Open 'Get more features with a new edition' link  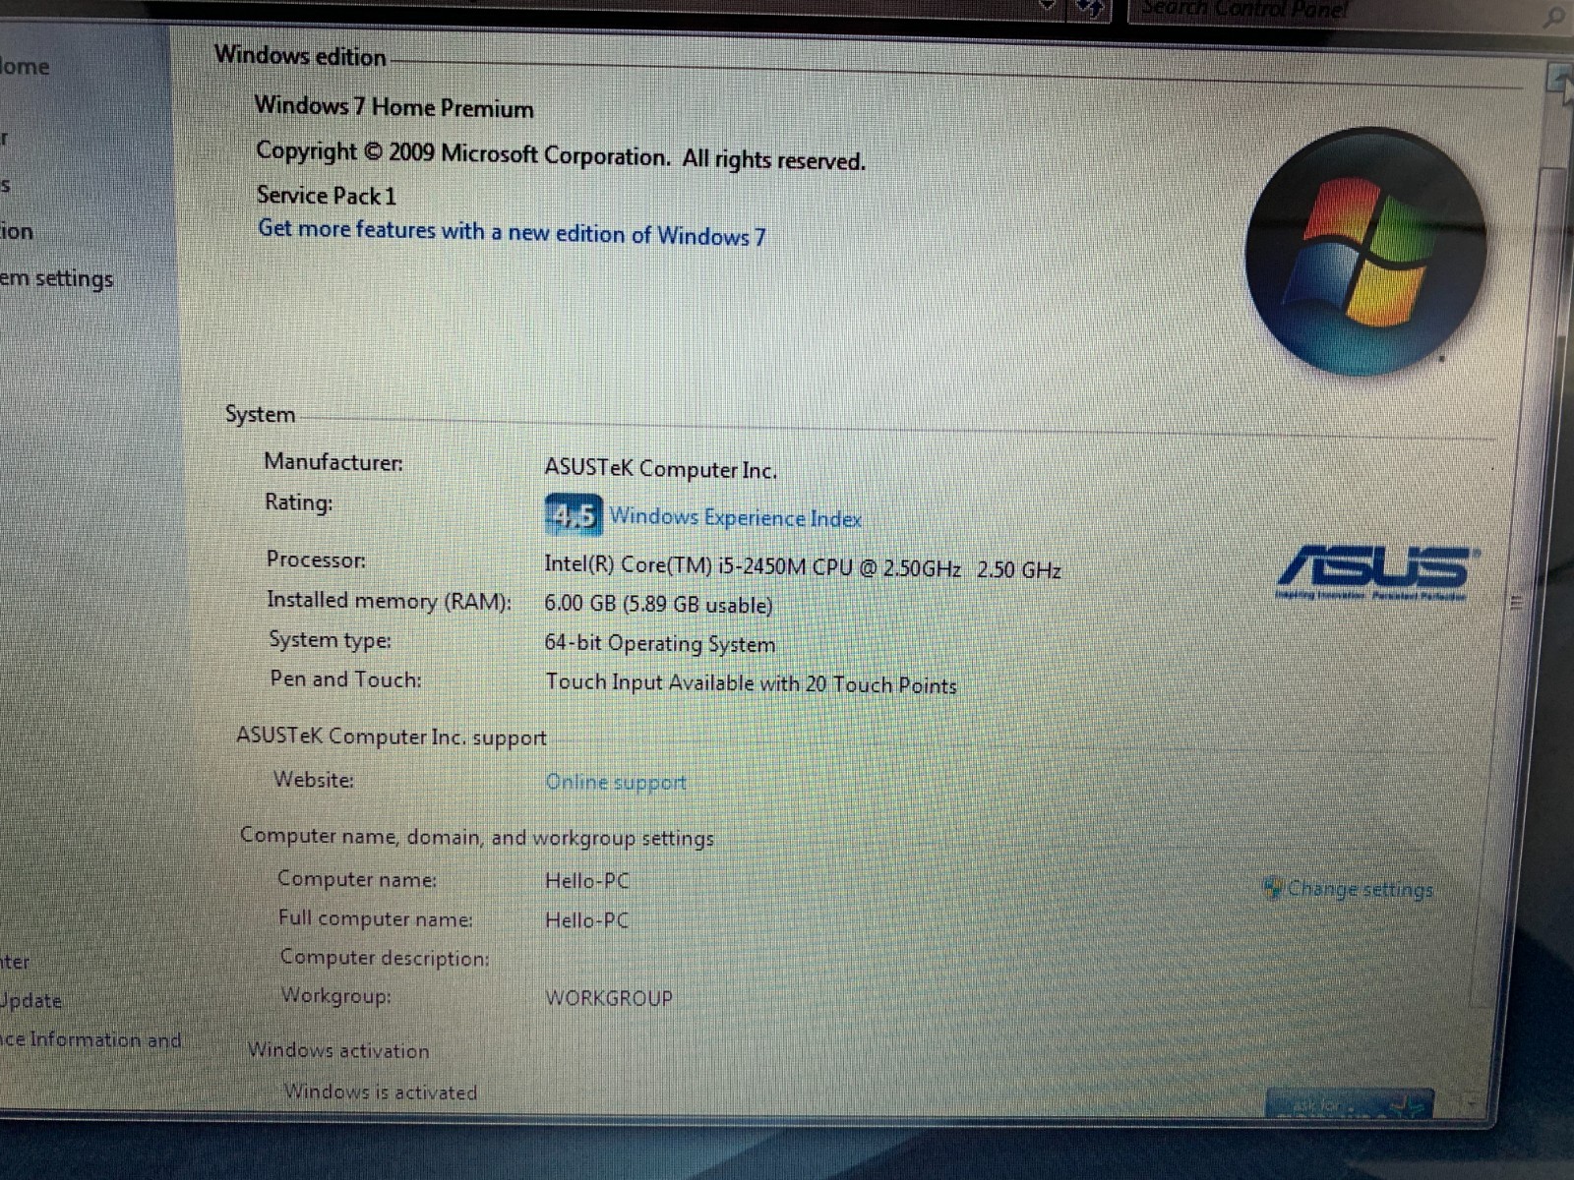click(512, 233)
